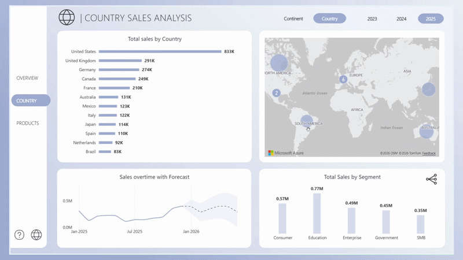Click the South America map bubble
This screenshot has height=260, width=463.
pyautogui.click(x=307, y=121)
